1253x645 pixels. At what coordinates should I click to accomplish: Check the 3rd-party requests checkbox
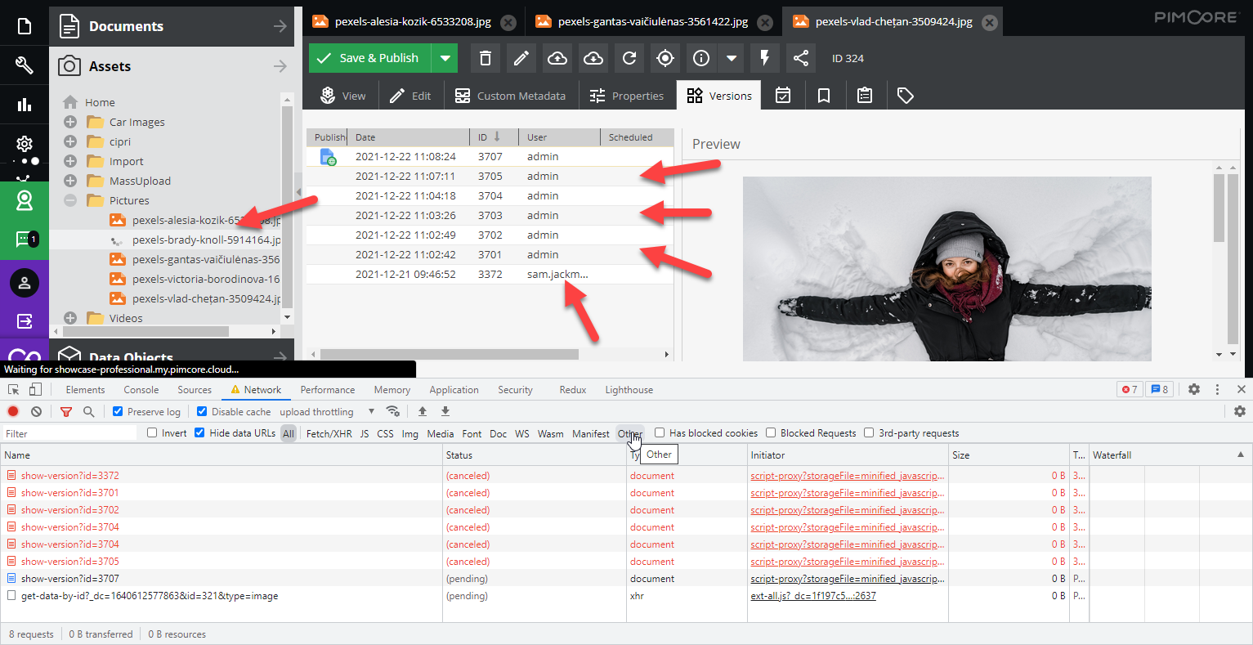(869, 432)
